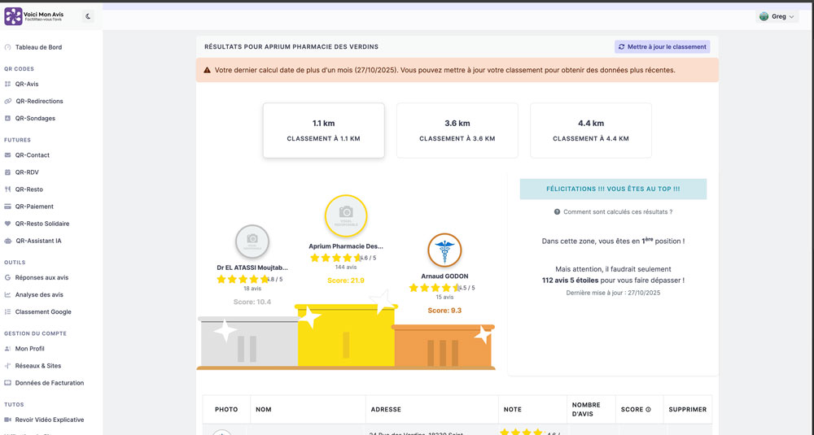Click the QR-Redirections link icon
814x435 pixels.
tap(8, 102)
